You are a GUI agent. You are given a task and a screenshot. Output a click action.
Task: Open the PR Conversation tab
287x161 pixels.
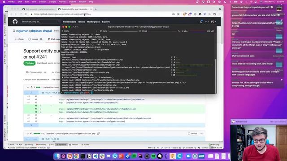(36, 72)
